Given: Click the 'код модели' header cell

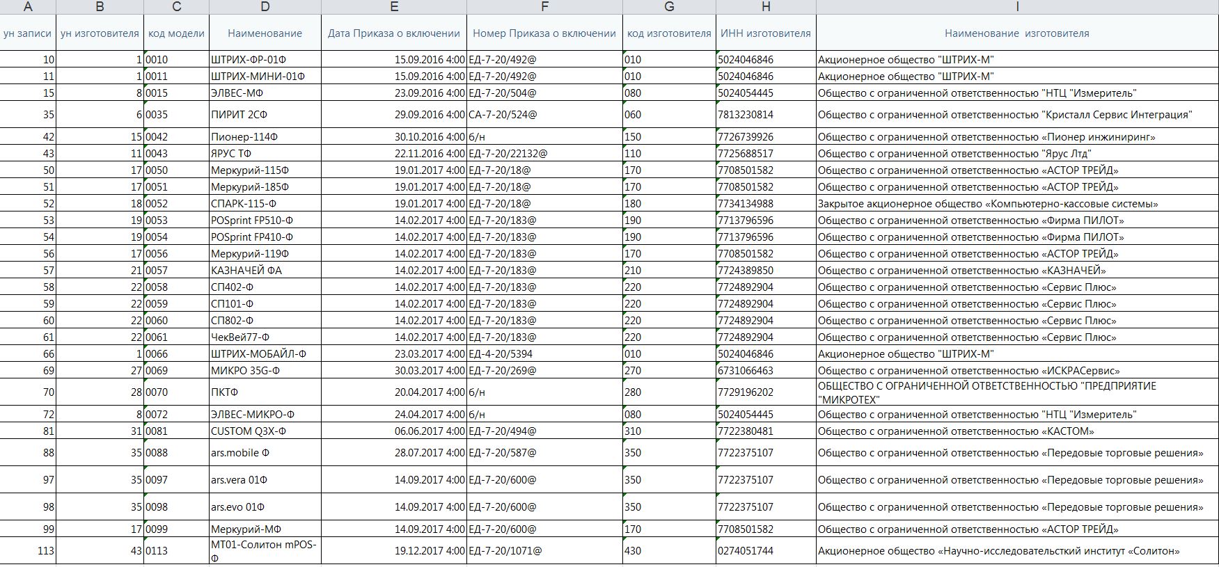Looking at the screenshot, I should pos(177,33).
